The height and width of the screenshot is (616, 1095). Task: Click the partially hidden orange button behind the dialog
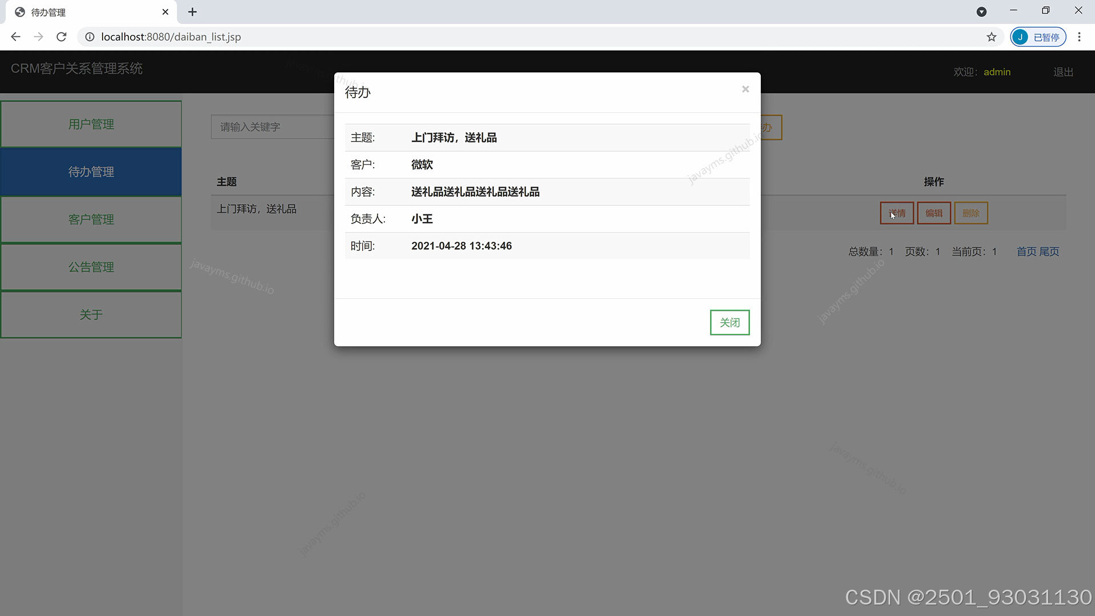click(771, 127)
